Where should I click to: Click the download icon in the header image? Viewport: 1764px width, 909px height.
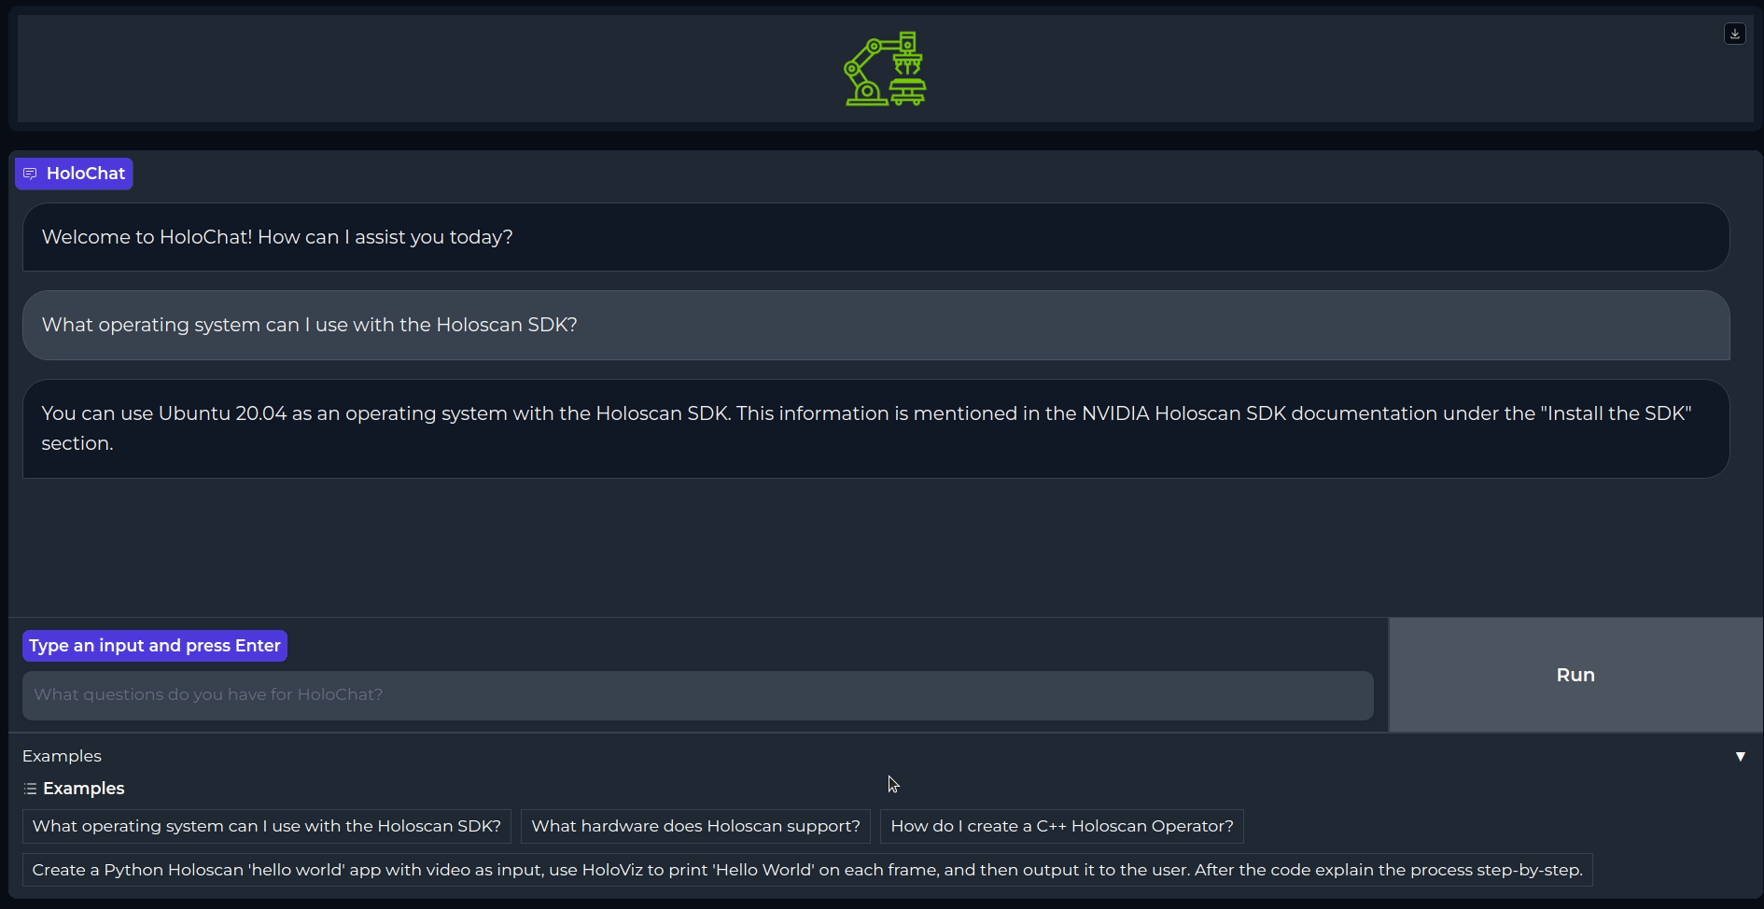point(1734,34)
